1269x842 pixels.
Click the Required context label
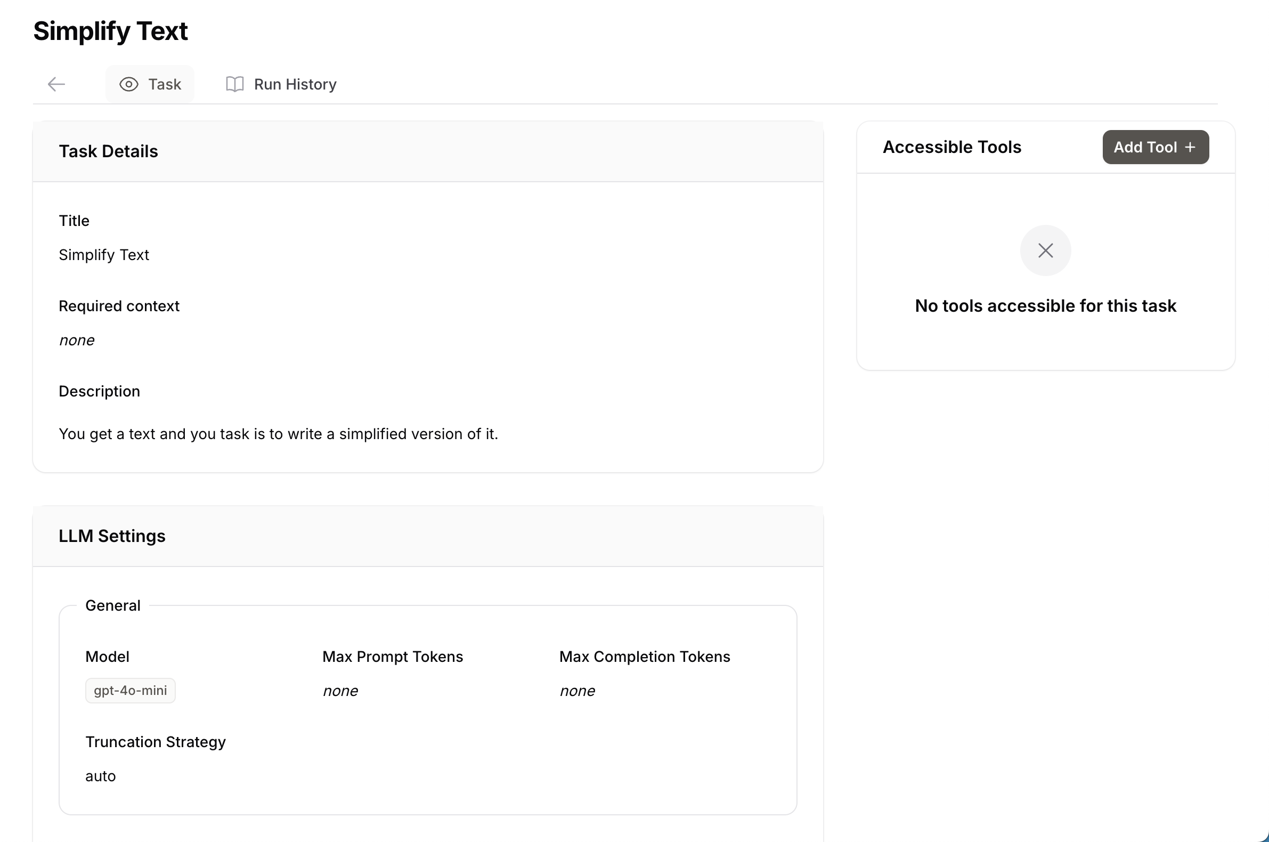pyautogui.click(x=119, y=306)
